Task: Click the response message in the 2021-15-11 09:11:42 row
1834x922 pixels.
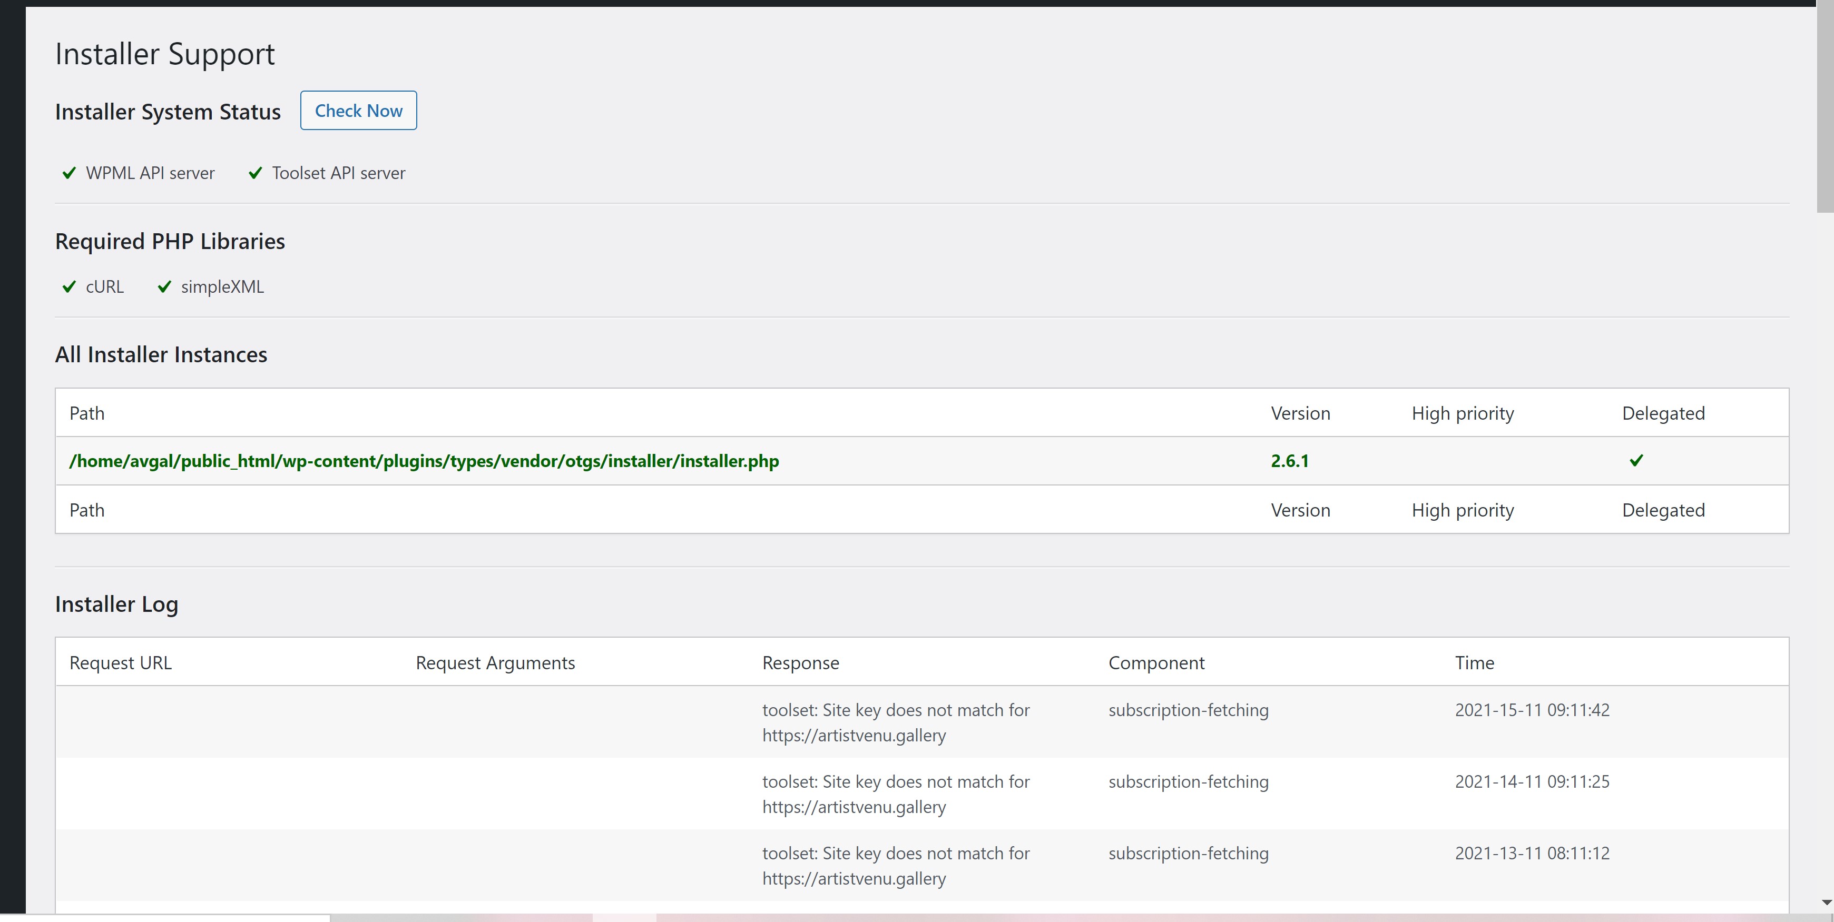Action: [x=896, y=722]
